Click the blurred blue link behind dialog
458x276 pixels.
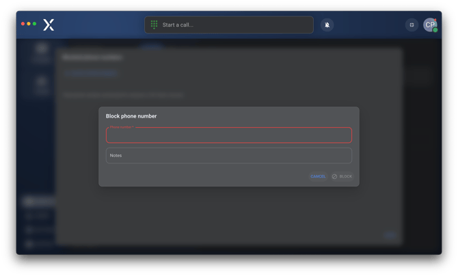point(91,72)
